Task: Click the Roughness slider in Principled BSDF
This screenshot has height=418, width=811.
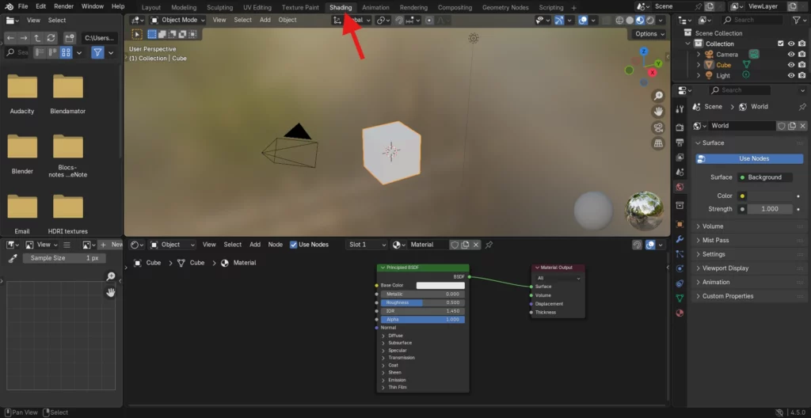Action: click(x=422, y=302)
